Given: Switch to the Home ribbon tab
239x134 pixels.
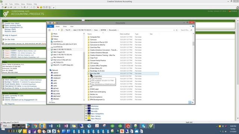Looking at the screenshot, I should click(58, 26).
